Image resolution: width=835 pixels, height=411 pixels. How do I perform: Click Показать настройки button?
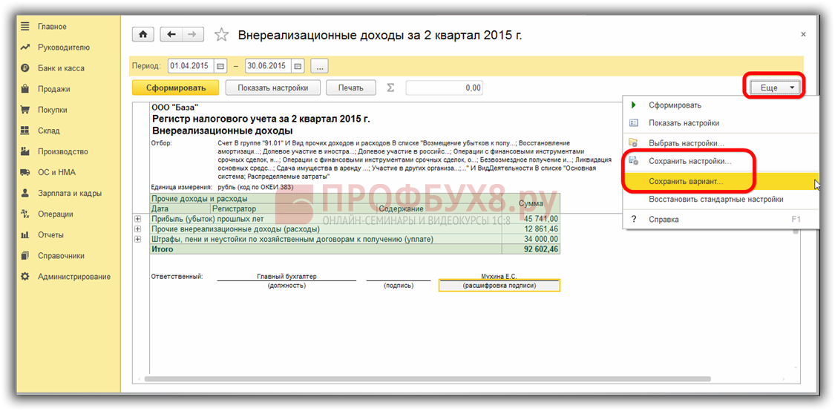pos(272,88)
